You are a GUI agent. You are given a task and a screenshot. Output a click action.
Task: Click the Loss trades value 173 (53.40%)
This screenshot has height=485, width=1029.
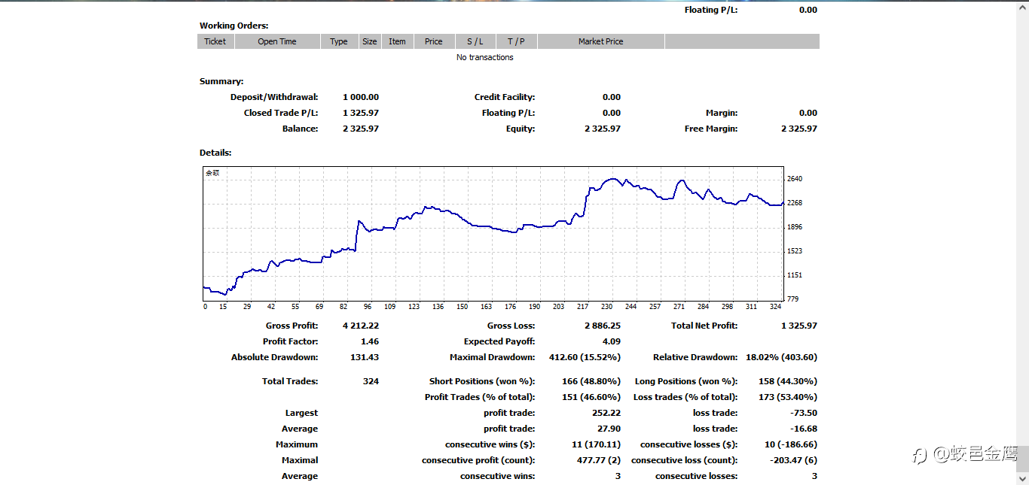tap(788, 397)
